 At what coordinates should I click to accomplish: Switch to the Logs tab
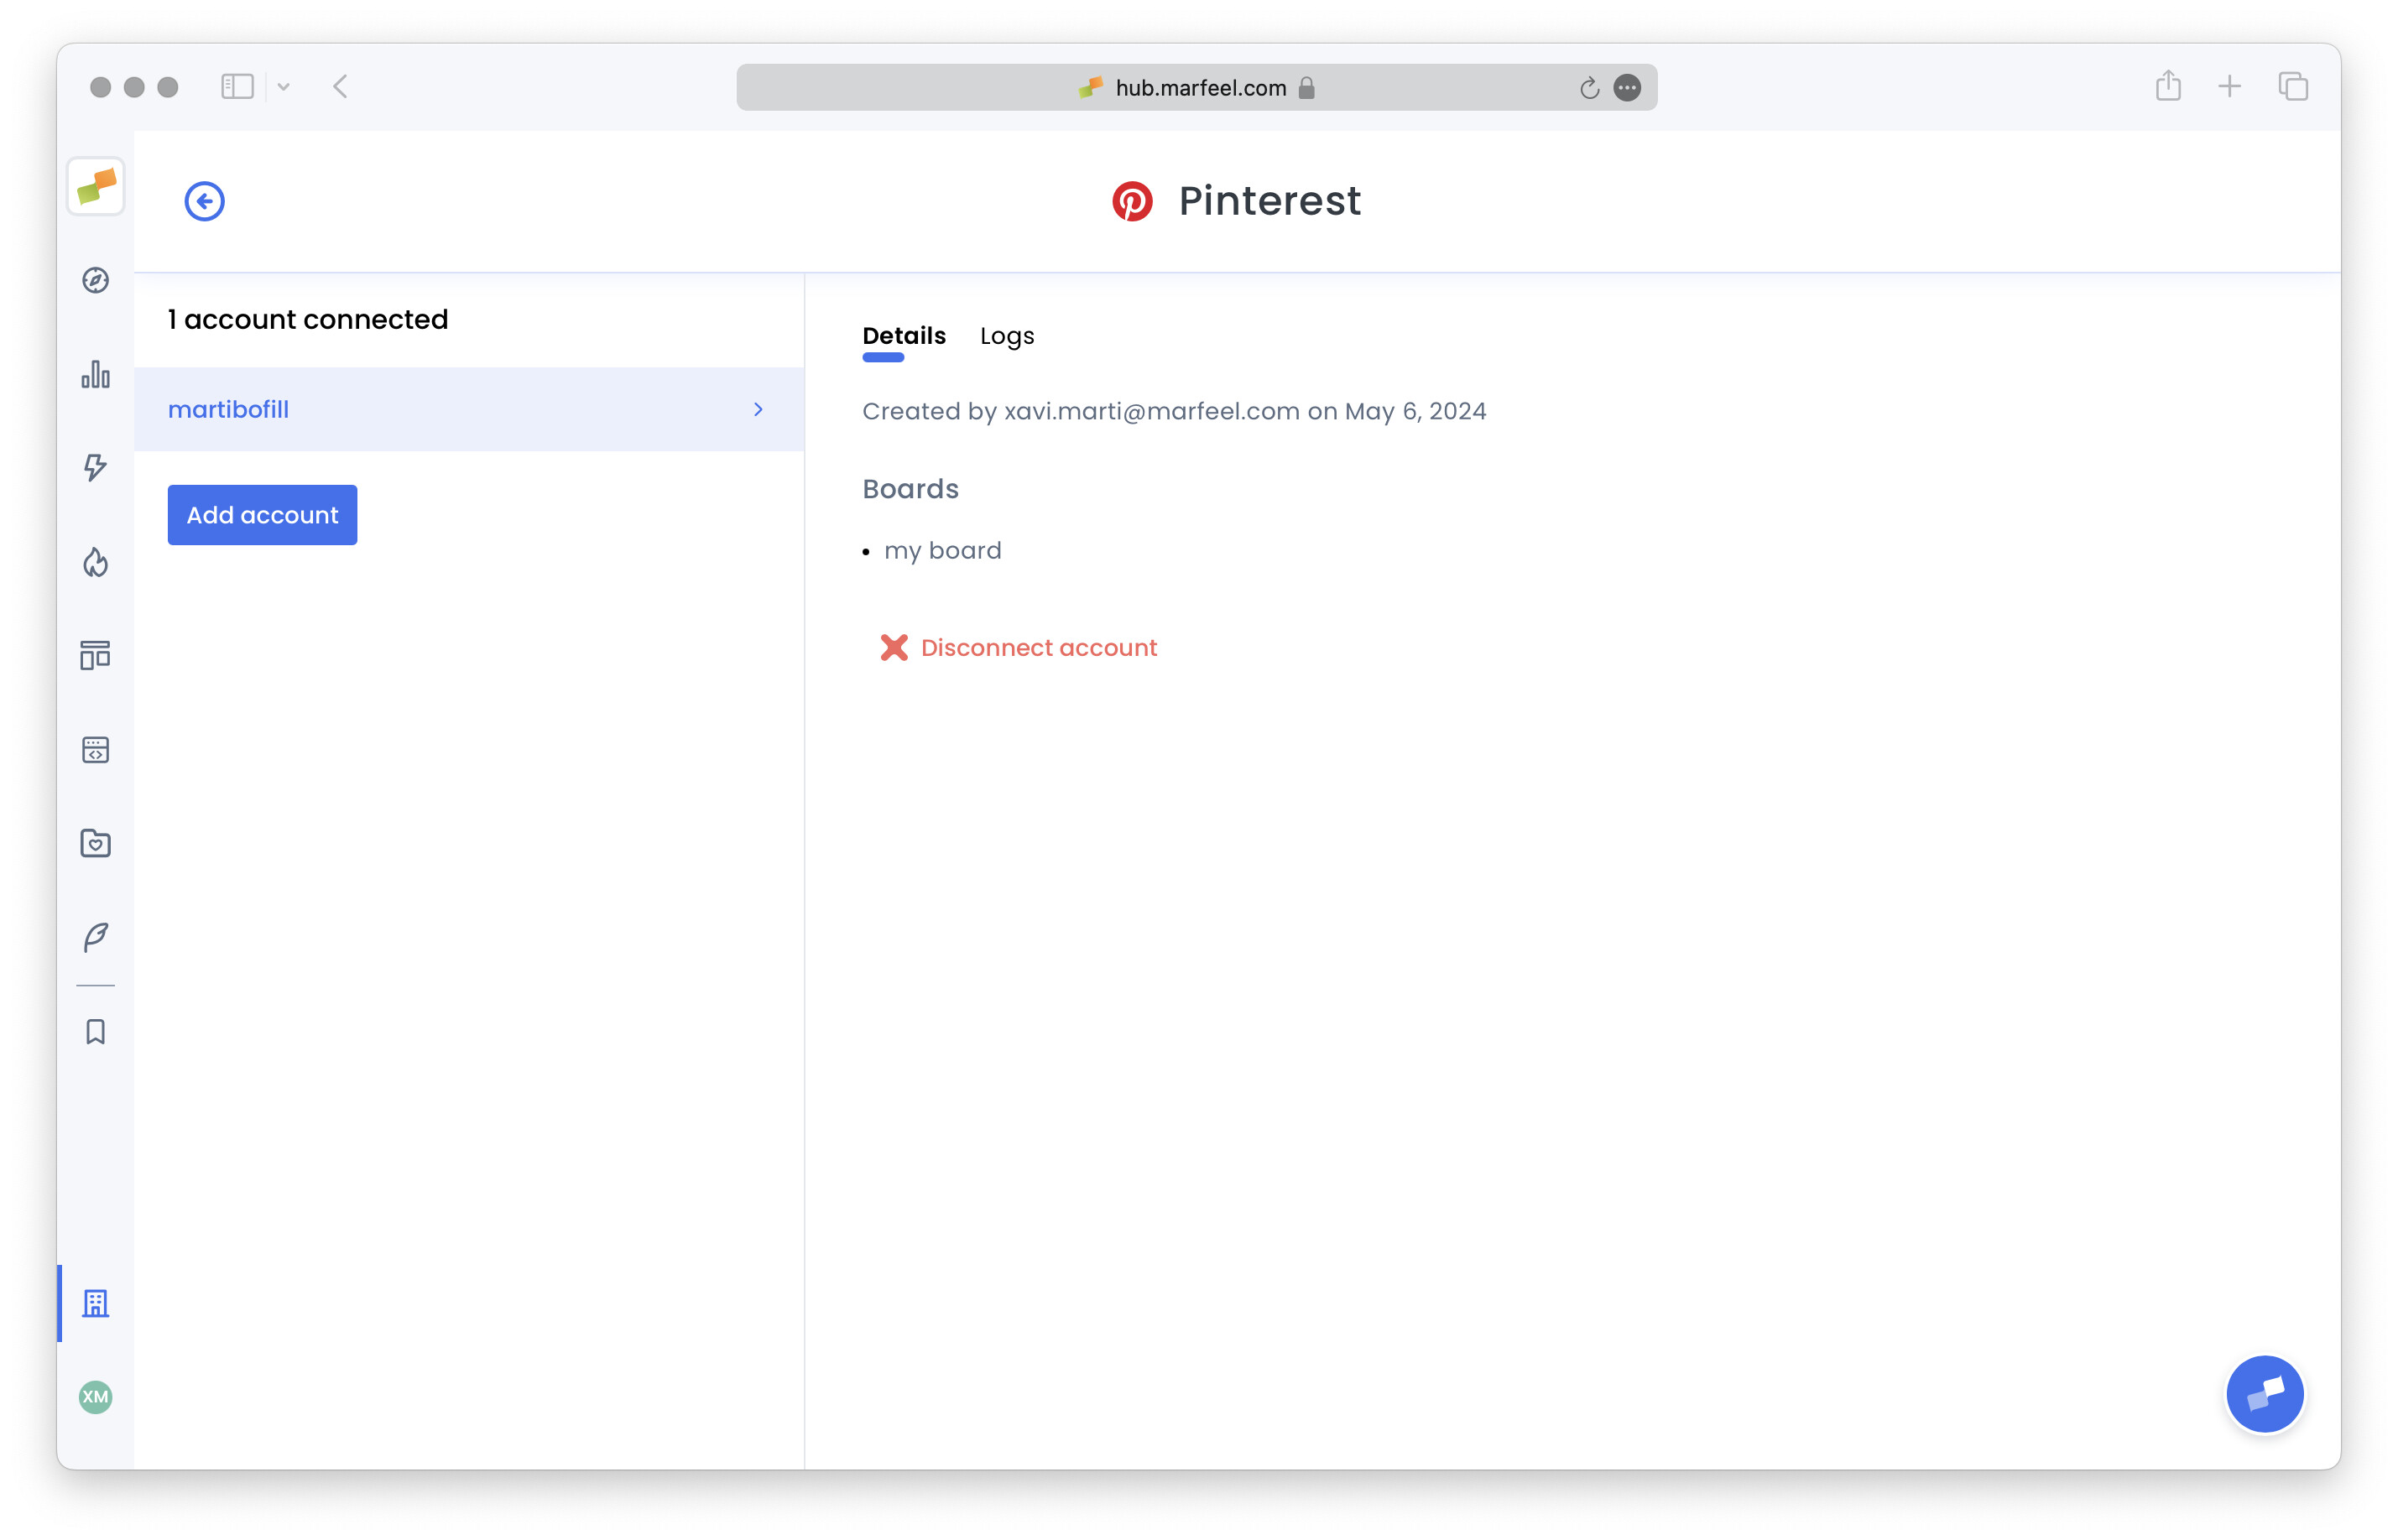[1006, 336]
